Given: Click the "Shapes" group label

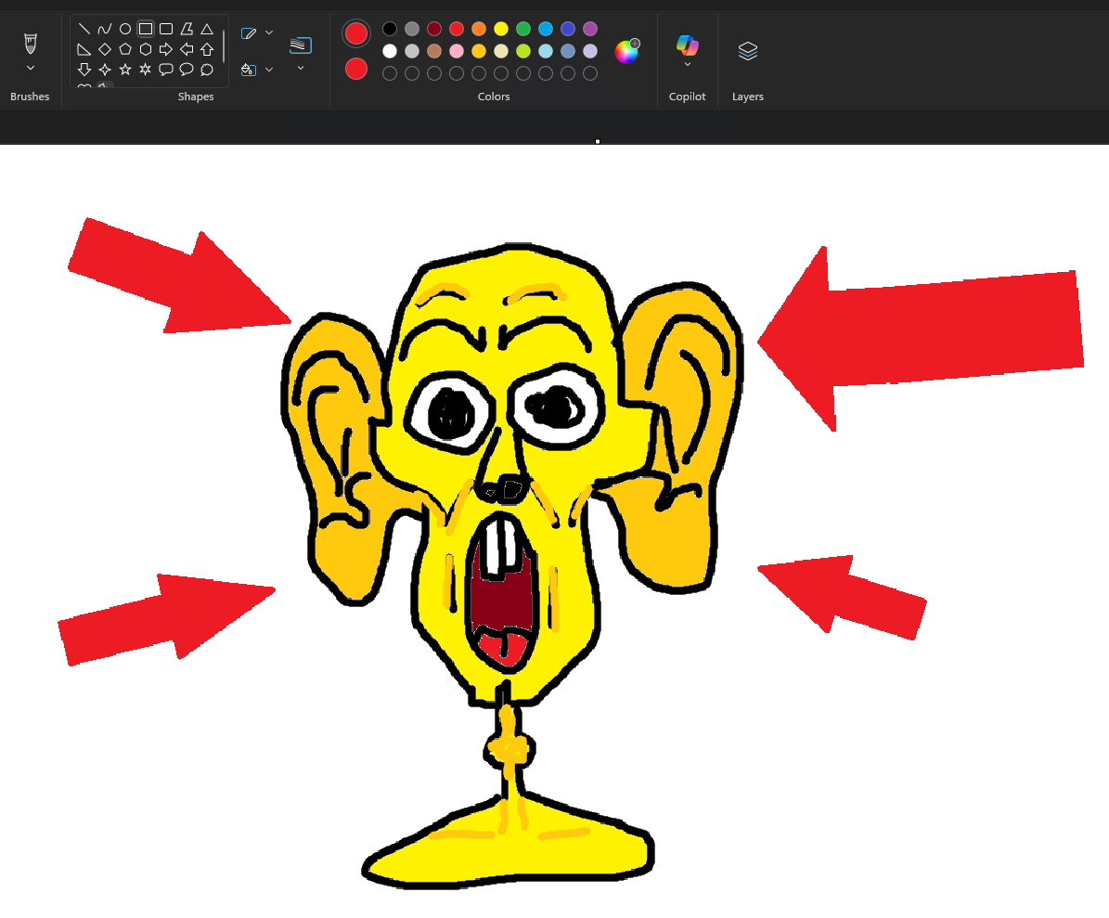Looking at the screenshot, I should [196, 97].
